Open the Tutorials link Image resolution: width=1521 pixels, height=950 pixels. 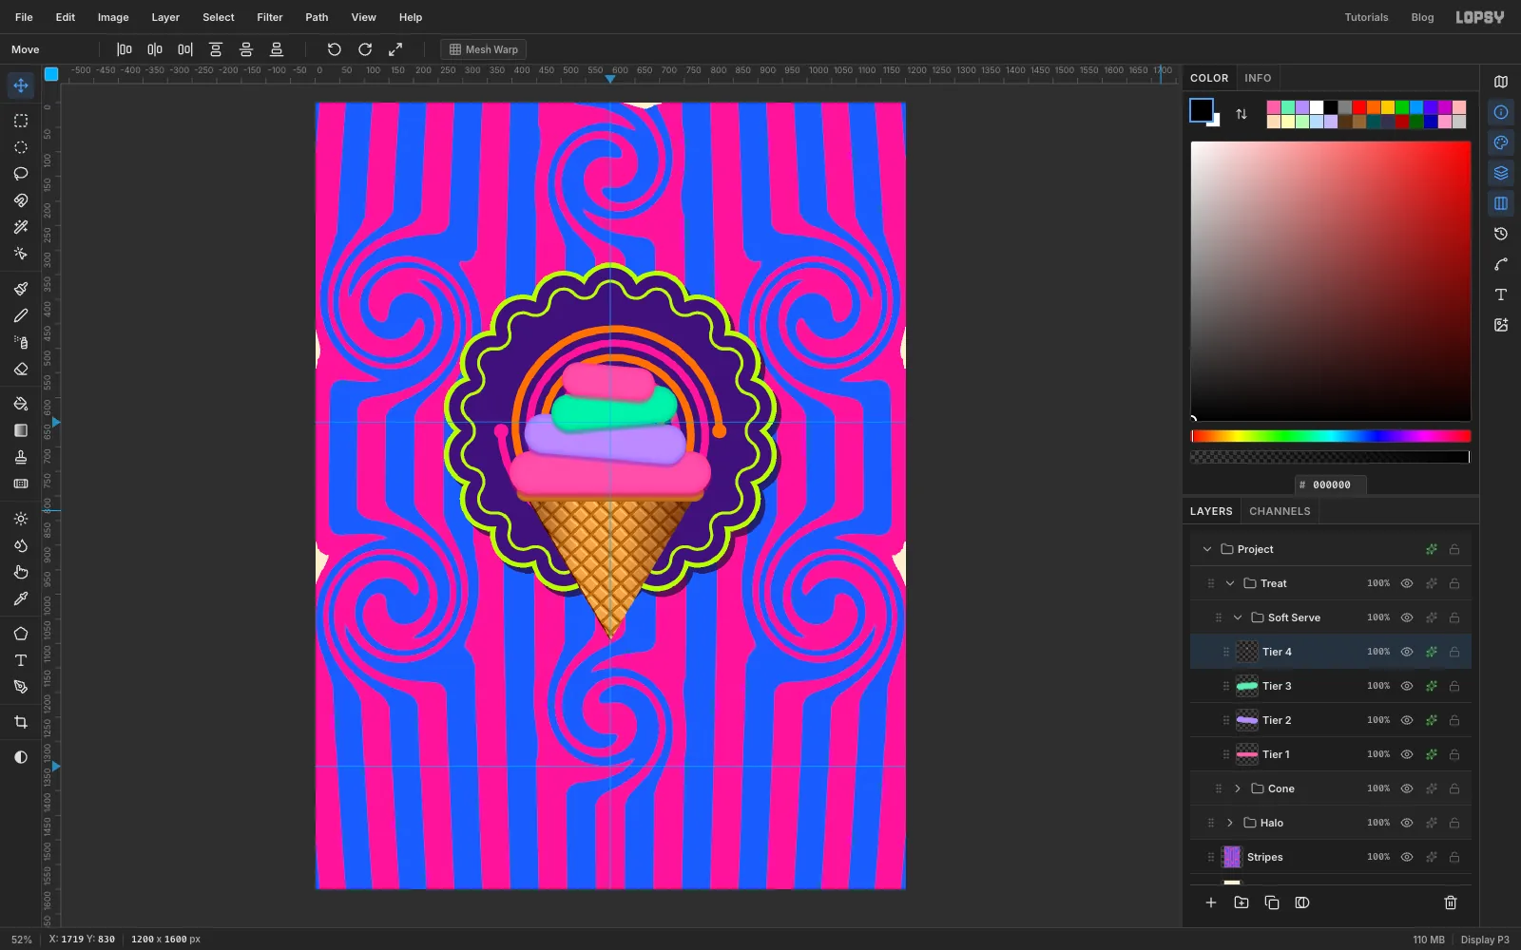click(x=1366, y=17)
